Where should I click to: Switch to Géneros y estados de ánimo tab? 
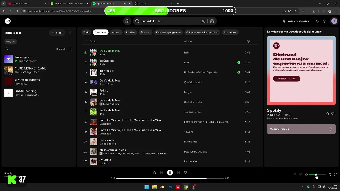pyautogui.click(x=202, y=32)
